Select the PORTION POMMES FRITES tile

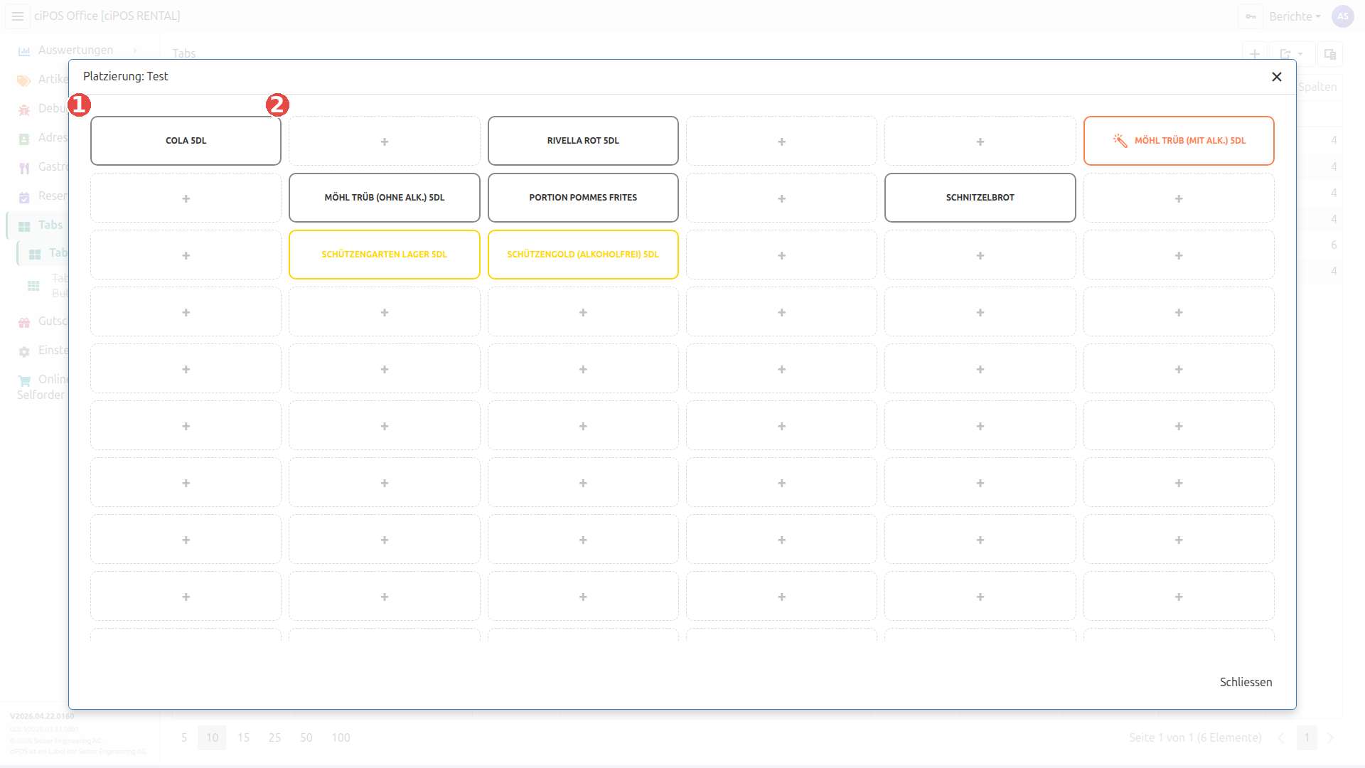pyautogui.click(x=583, y=198)
